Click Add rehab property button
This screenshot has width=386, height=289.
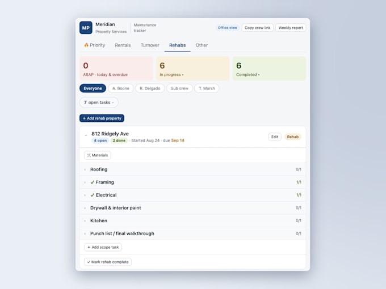[102, 118]
